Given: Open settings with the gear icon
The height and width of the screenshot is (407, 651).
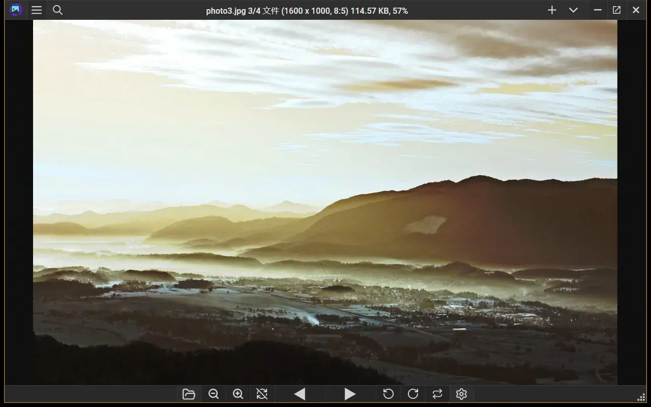Looking at the screenshot, I should pos(461,394).
